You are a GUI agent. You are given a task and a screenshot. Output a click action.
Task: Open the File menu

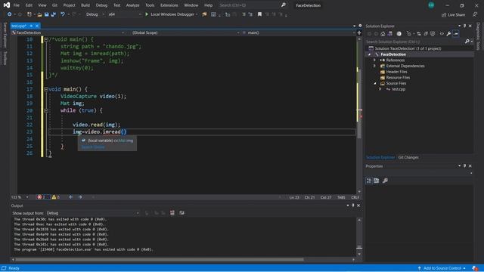pos(17,5)
